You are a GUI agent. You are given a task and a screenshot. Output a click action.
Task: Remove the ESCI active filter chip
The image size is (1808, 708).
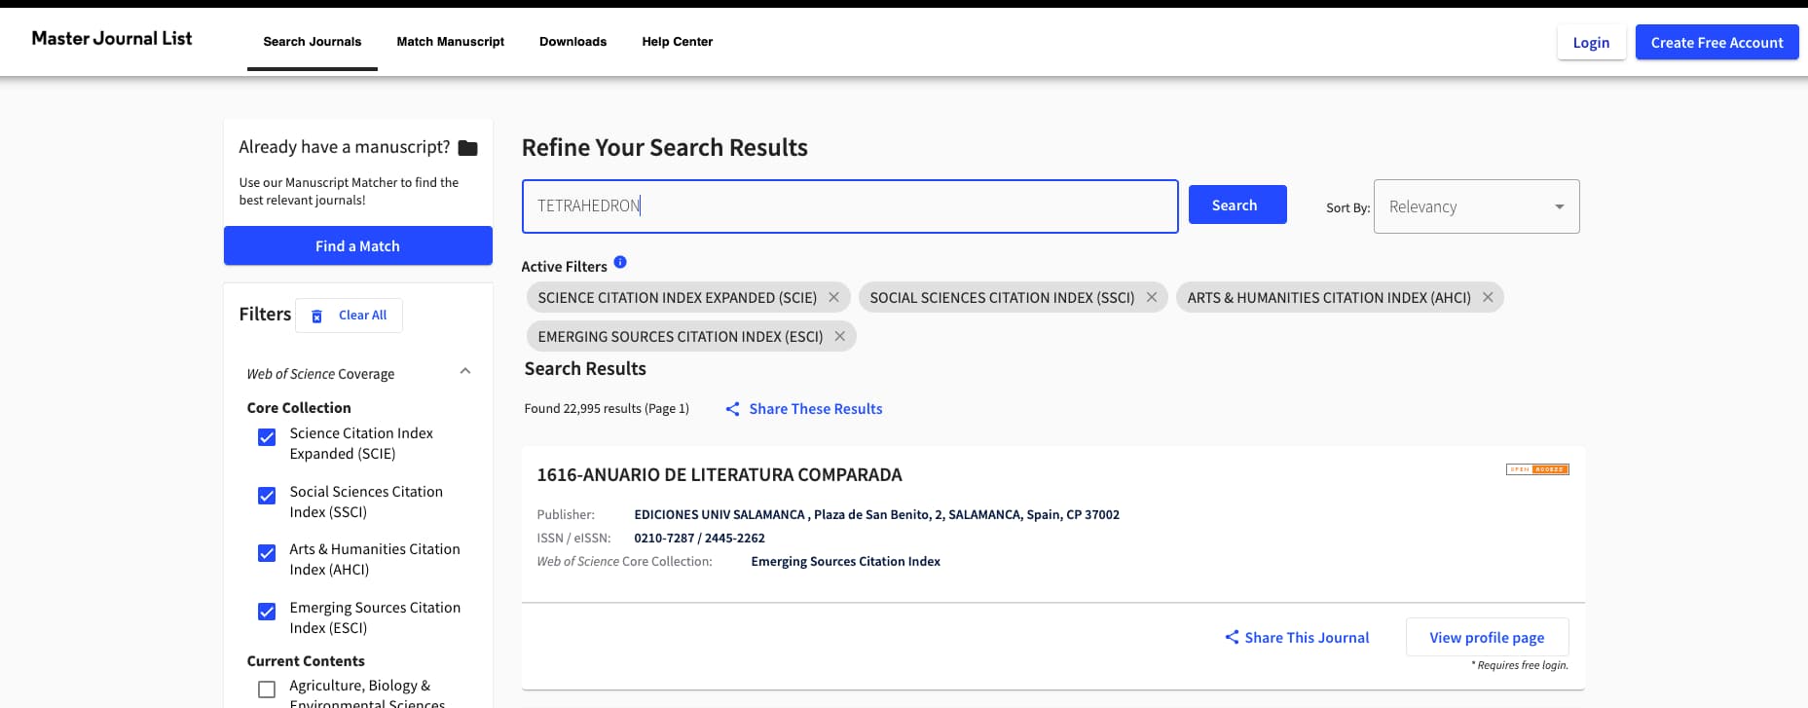click(x=839, y=336)
